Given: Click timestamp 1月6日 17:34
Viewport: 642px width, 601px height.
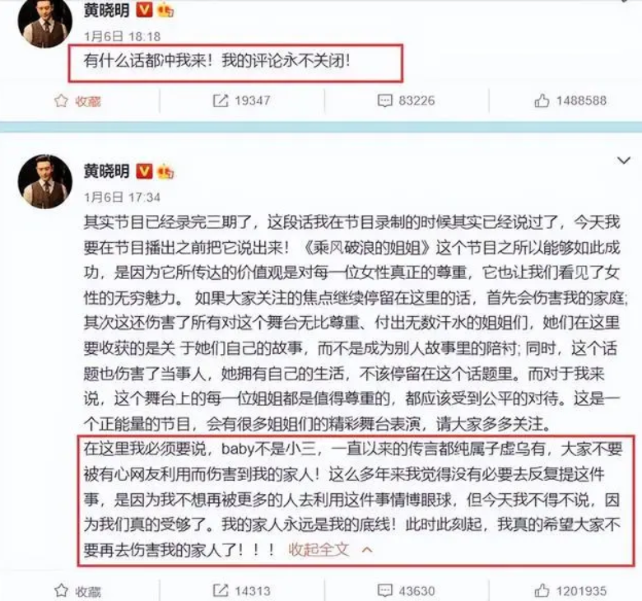Looking at the screenshot, I should pyautogui.click(x=122, y=198).
